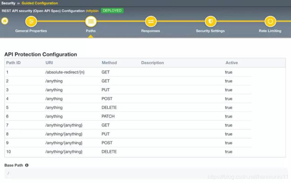This screenshot has width=291, height=183.
Task: Open the Guided Configuration breadcrumb
Action: pyautogui.click(x=40, y=3)
